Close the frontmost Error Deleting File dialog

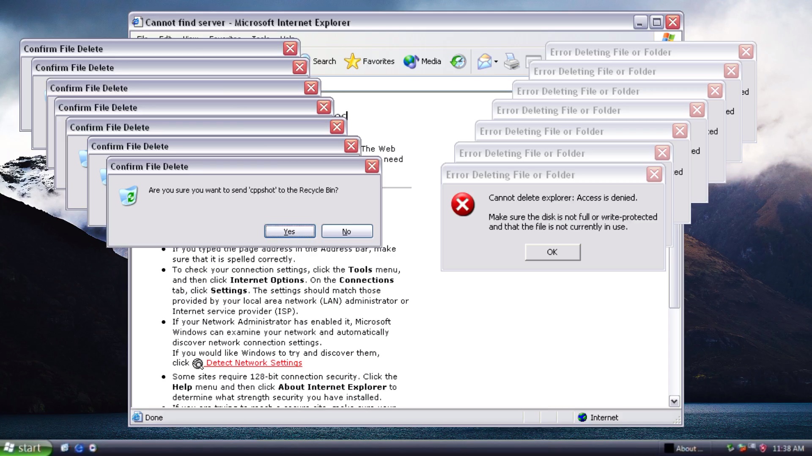654,174
